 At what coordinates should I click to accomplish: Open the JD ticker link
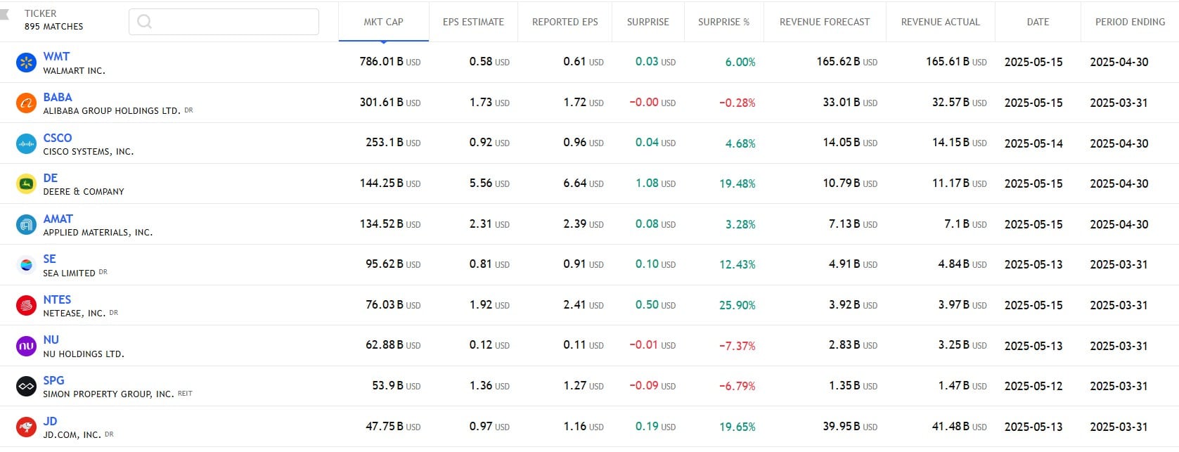(x=50, y=421)
